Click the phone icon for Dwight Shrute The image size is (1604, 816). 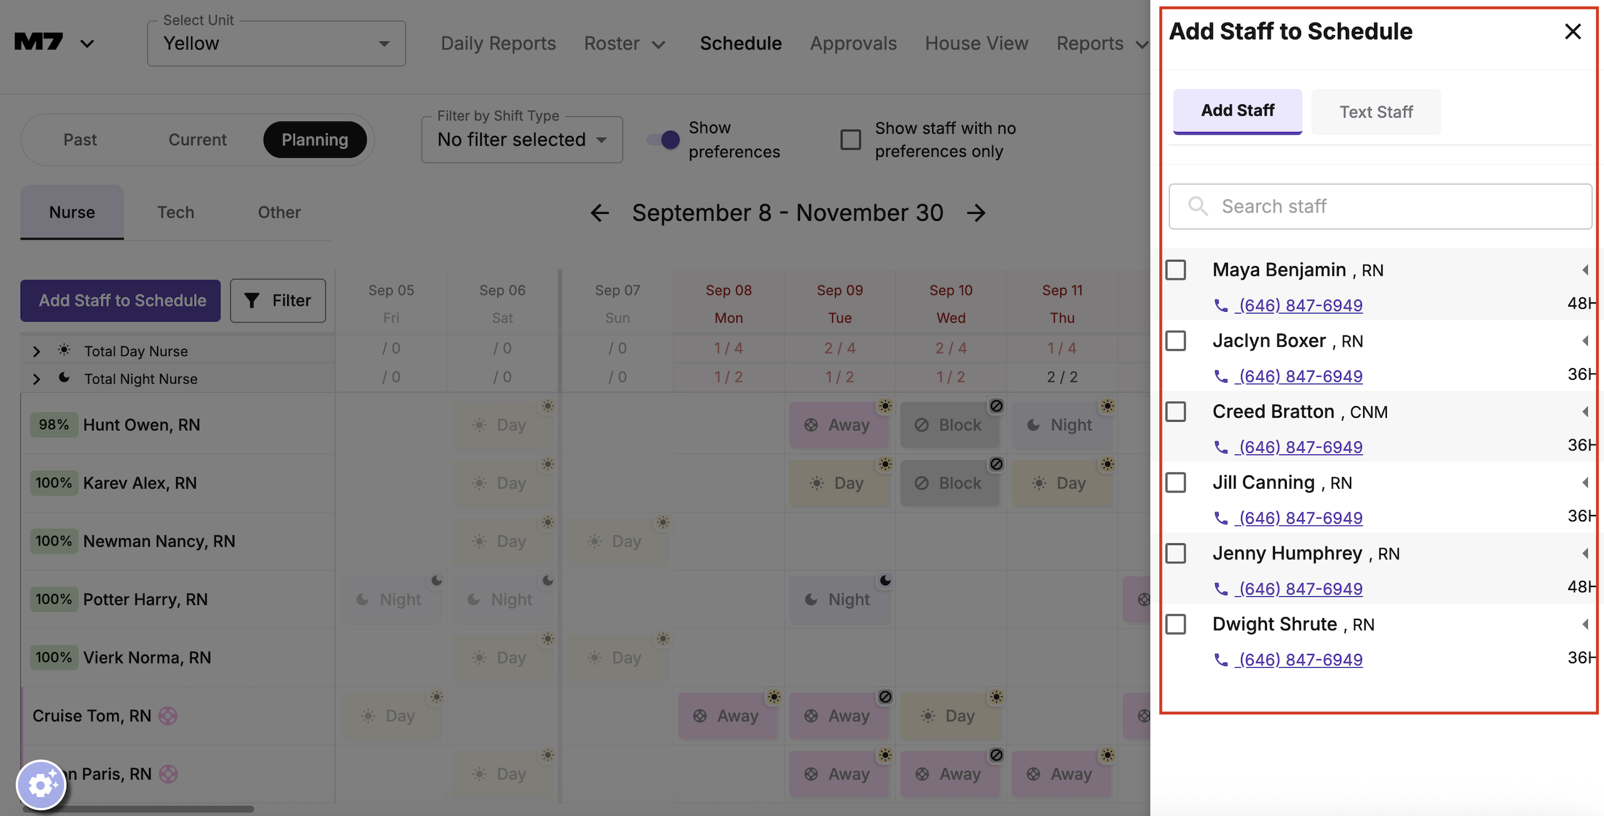(x=1221, y=660)
